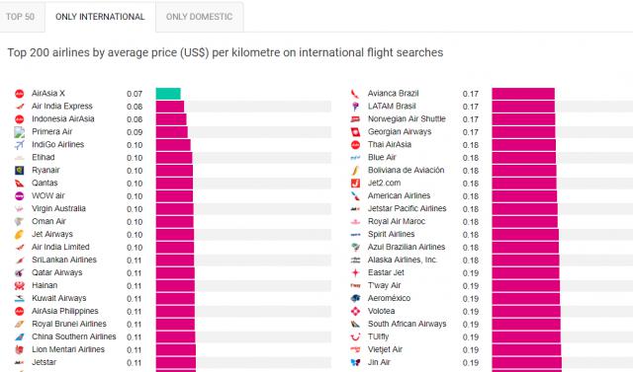Select the Etihad airline name
Screen dimensions: 633x372
[x=44, y=158]
